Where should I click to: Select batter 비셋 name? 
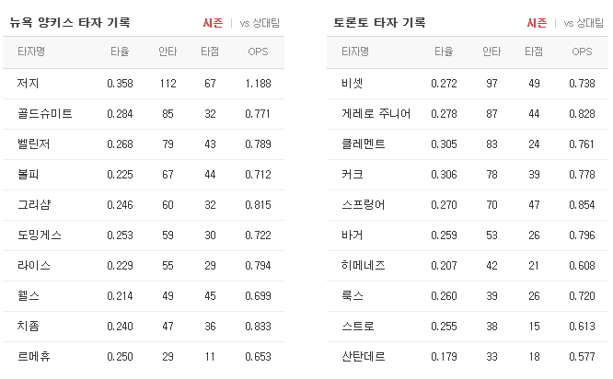point(353,83)
